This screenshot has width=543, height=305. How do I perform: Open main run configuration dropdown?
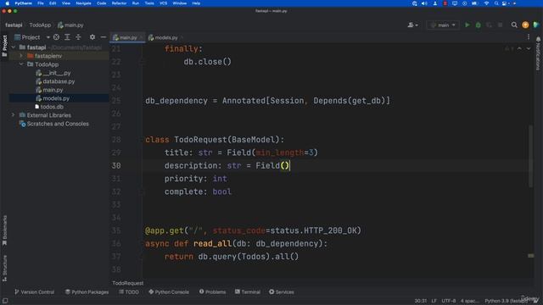443,25
